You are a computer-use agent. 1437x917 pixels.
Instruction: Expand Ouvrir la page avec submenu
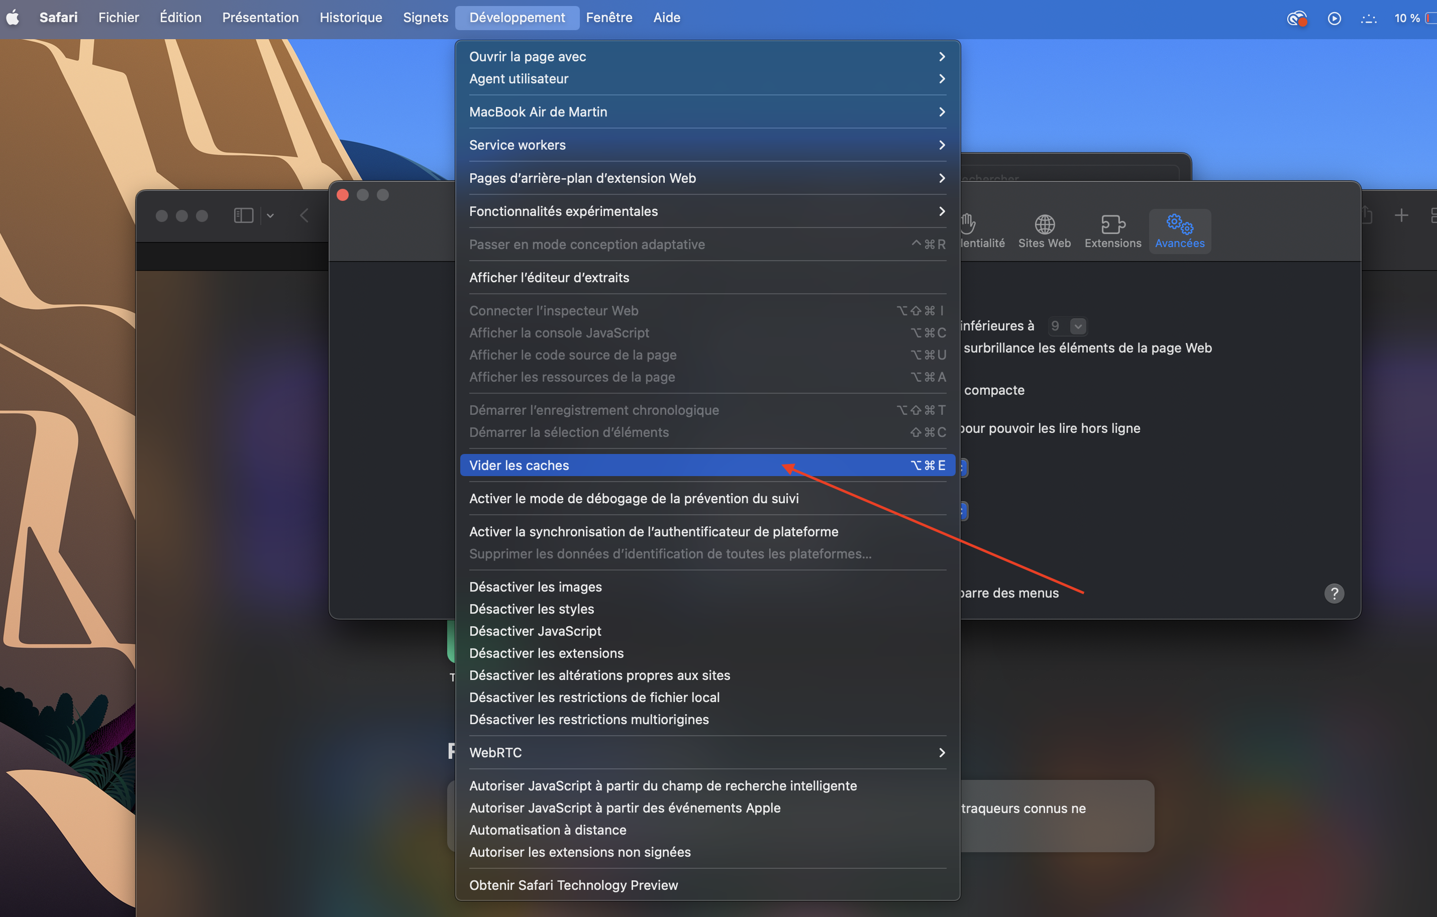click(x=708, y=57)
